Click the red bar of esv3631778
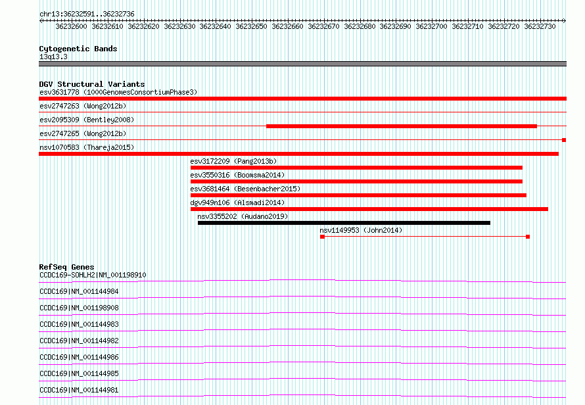Image resolution: width=585 pixels, height=405 pixels. [x=302, y=99]
